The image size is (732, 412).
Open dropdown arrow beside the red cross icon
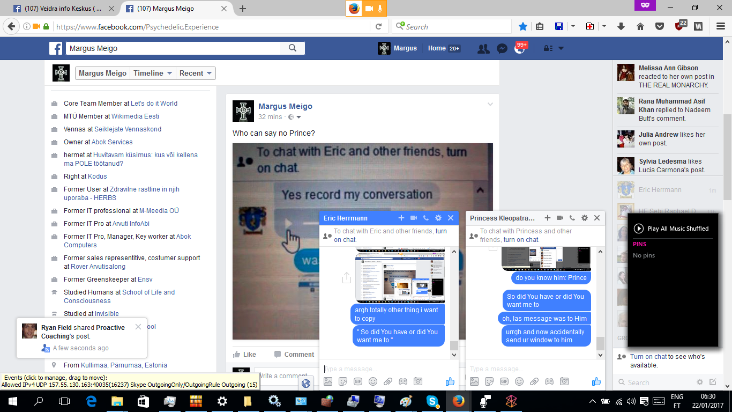[x=604, y=26]
